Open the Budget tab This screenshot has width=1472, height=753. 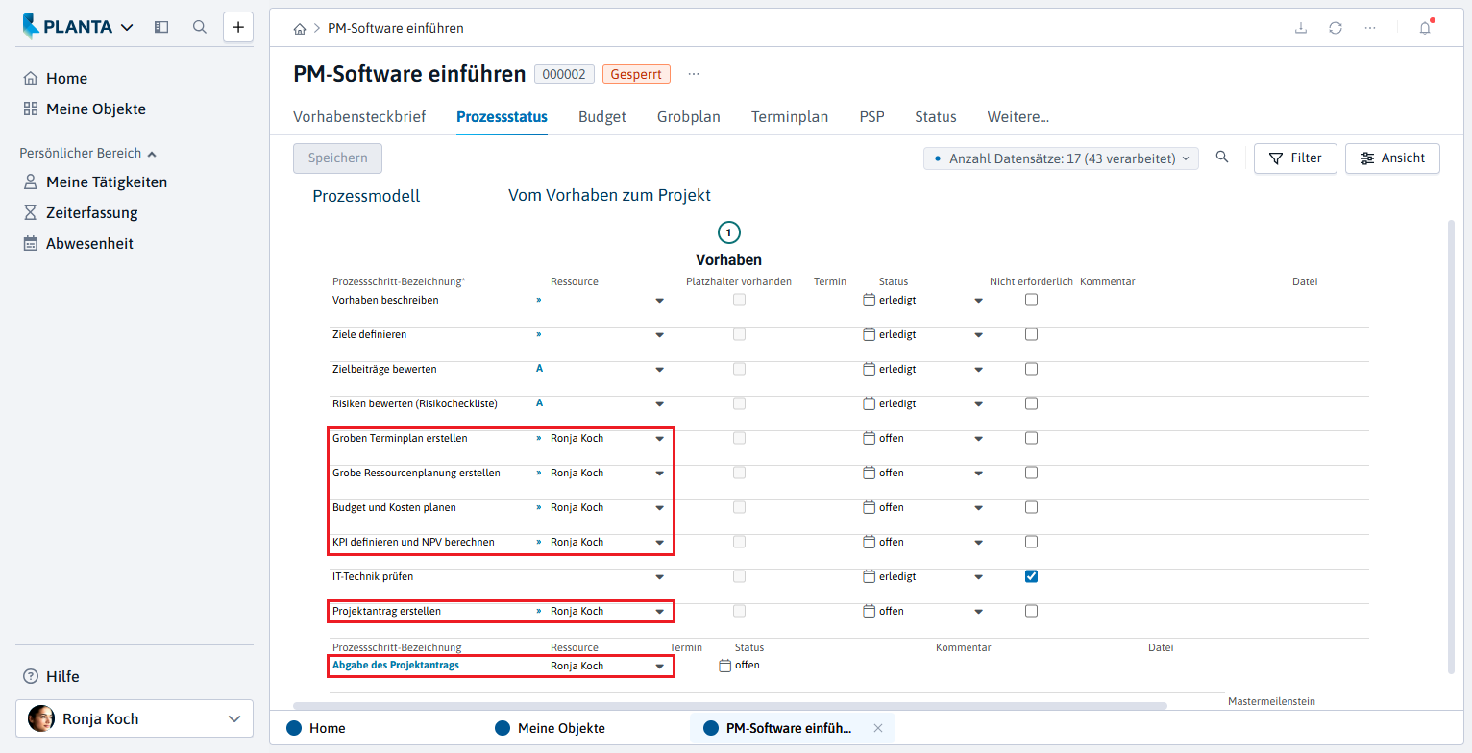coord(602,117)
